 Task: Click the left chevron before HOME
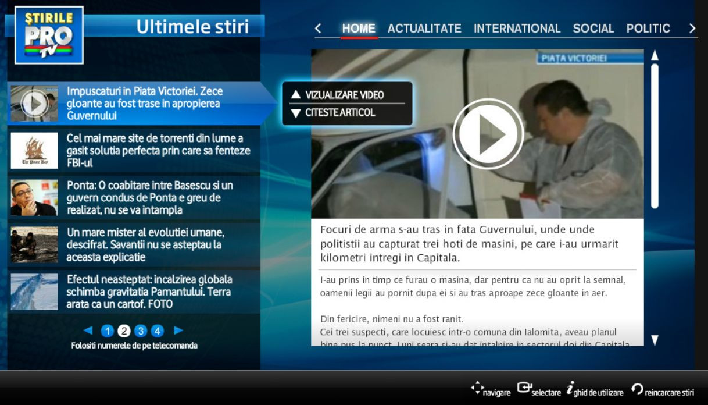coord(317,27)
